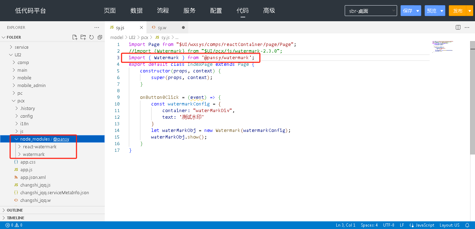Open the 发布 dropdown arrow
This screenshot has height=229, width=475.
coord(470,11)
